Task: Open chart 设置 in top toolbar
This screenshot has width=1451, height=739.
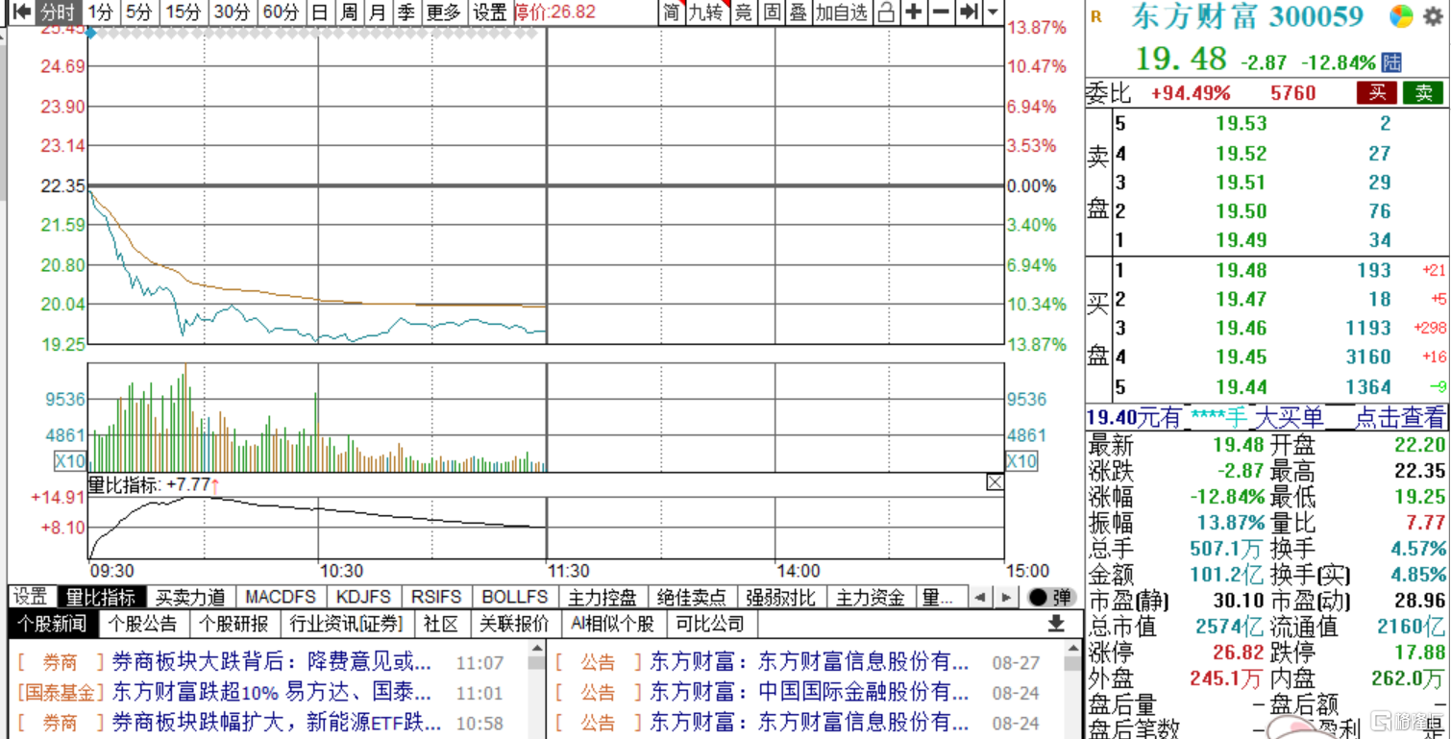Action: pos(490,12)
